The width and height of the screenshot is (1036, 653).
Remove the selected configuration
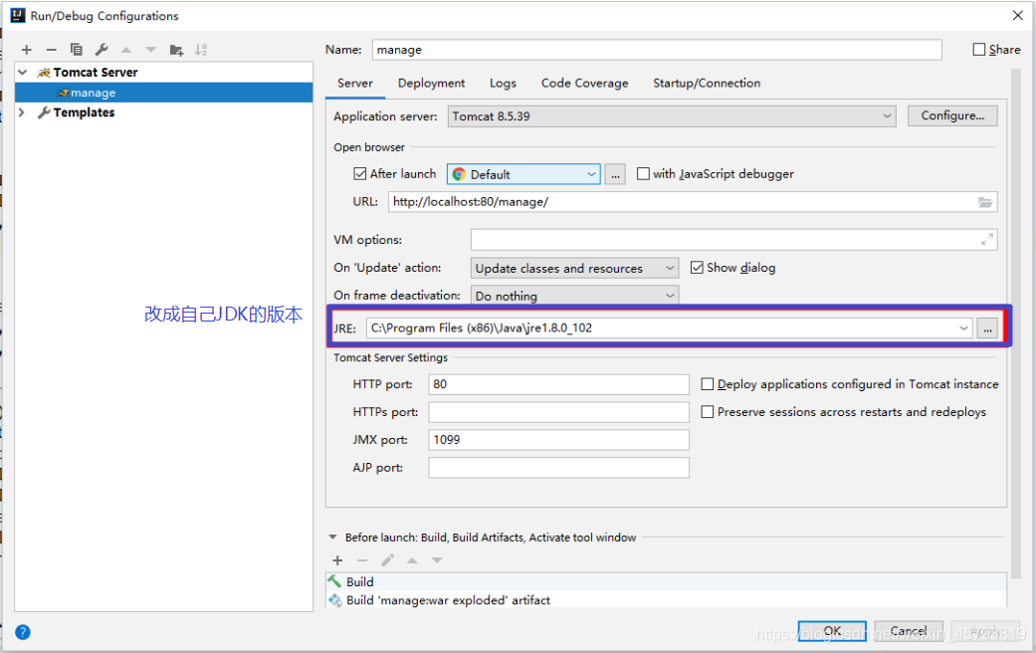pos(51,49)
